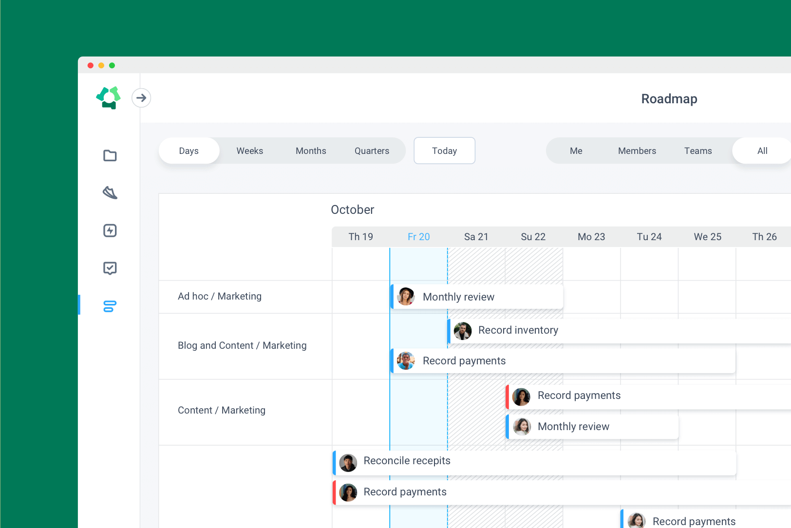Open Monthly review task's assignee avatar

[x=406, y=296]
